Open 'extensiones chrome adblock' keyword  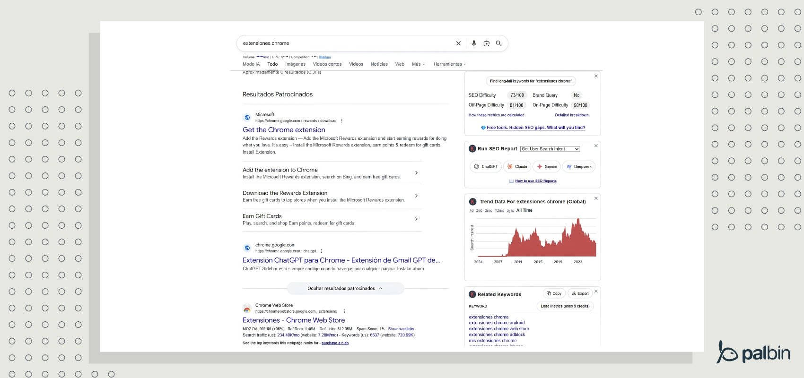pyautogui.click(x=497, y=335)
